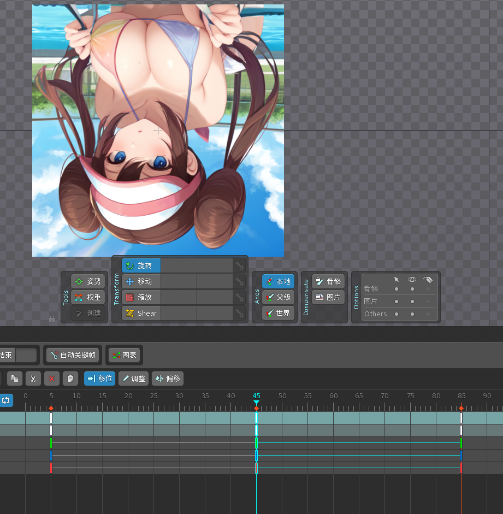Toggle the 骨骼 select option dot
503x514 pixels.
click(x=397, y=289)
